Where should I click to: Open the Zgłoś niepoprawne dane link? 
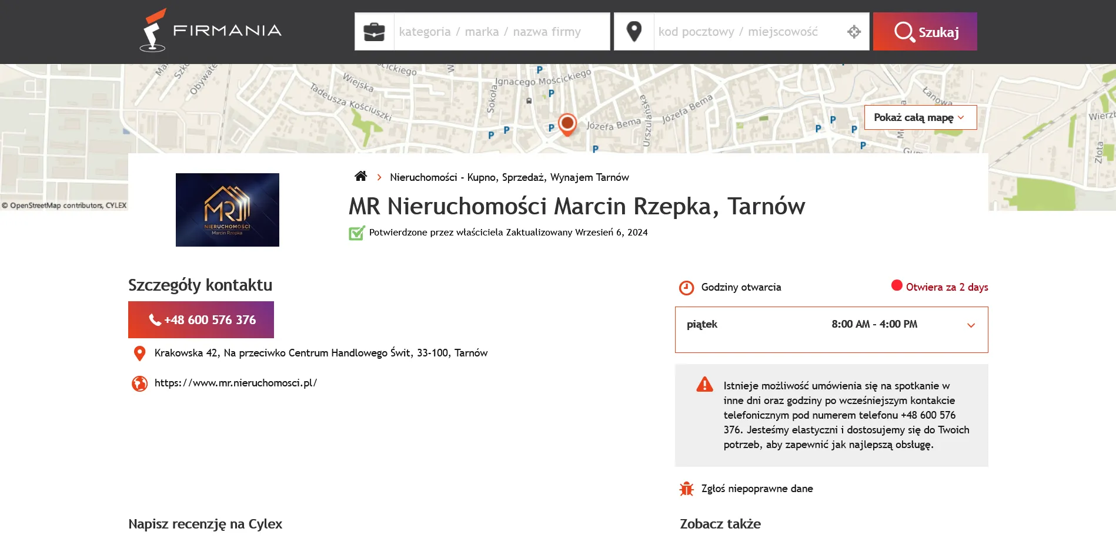757,489
